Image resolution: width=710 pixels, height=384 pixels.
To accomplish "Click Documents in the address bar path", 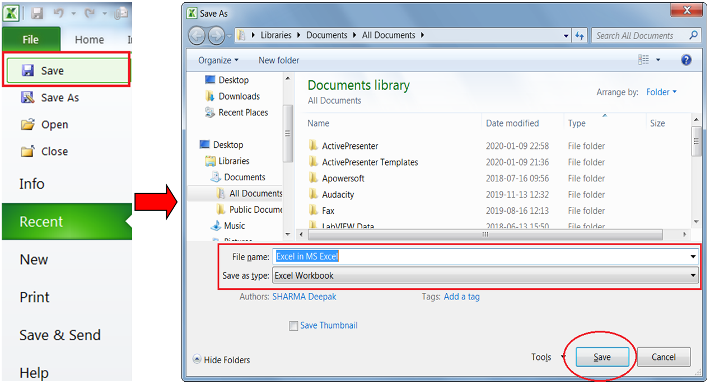I will (x=327, y=35).
